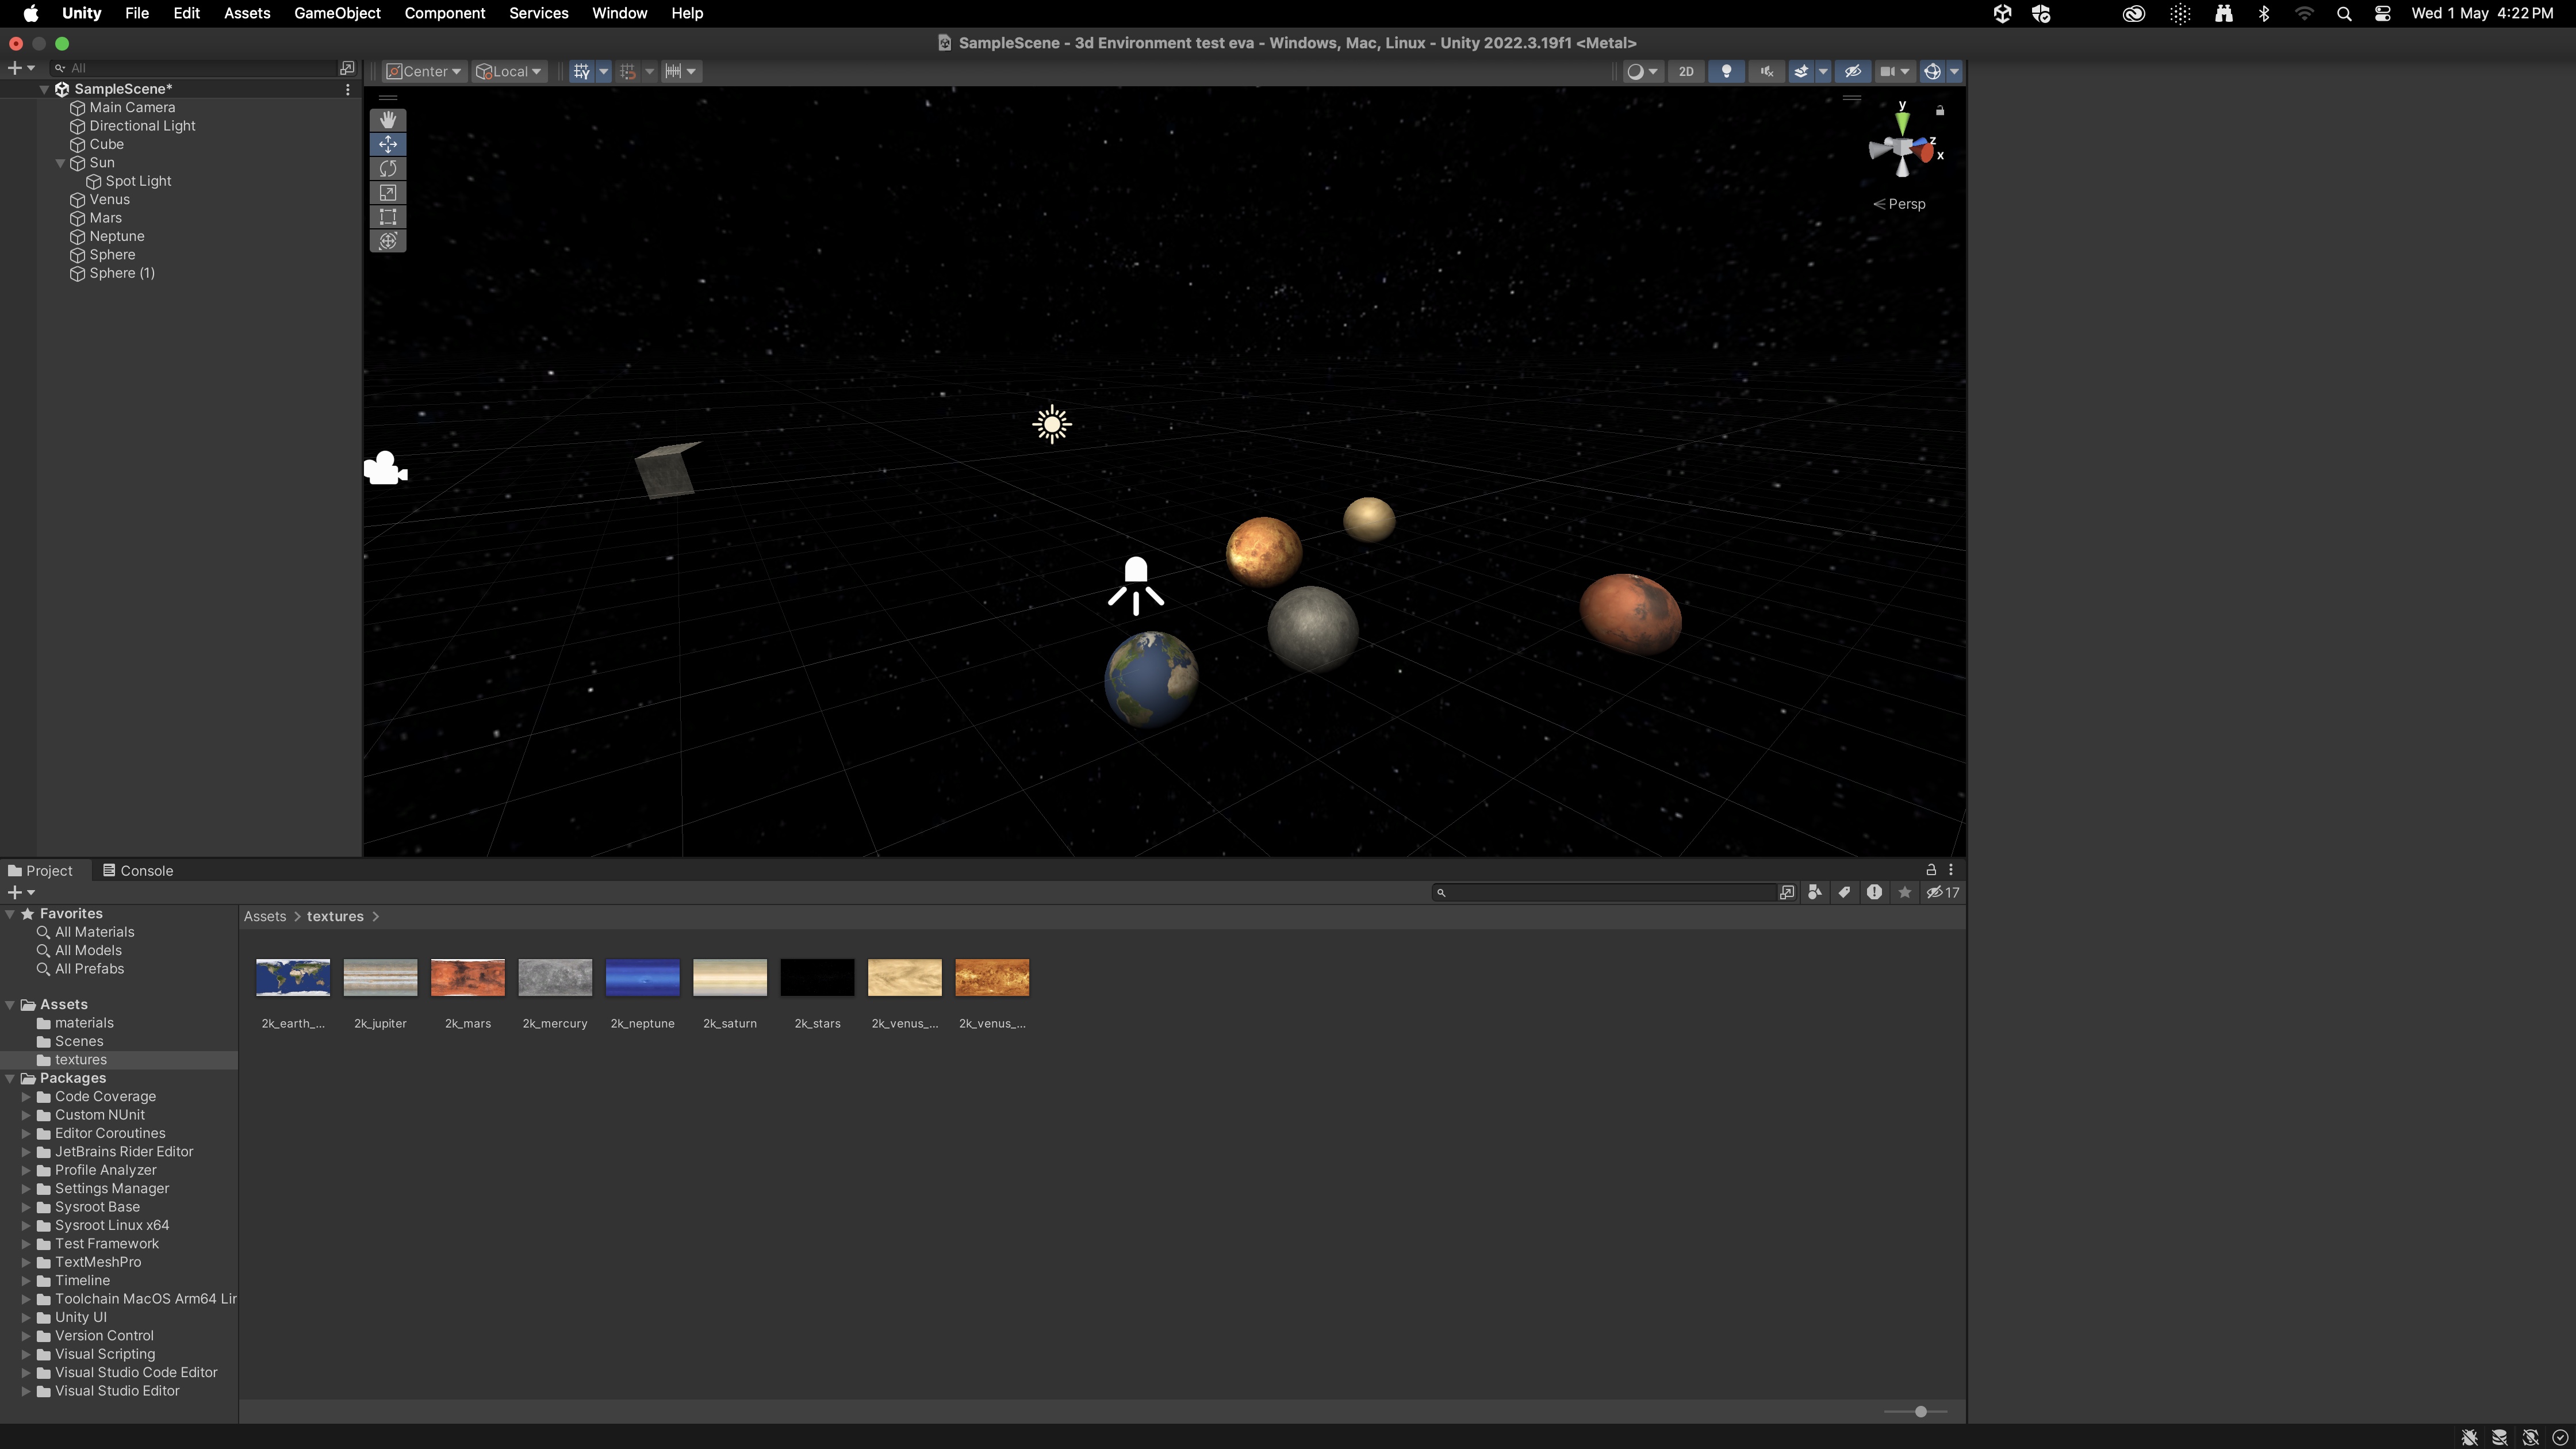
Task: Open Project search in Unity Search window
Action: (x=1787, y=892)
